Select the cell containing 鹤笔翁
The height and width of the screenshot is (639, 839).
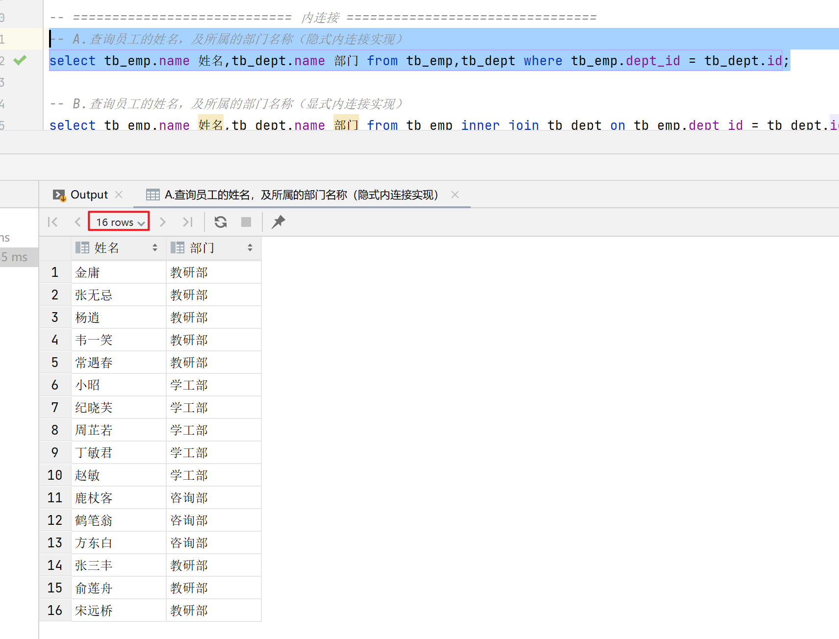(119, 520)
